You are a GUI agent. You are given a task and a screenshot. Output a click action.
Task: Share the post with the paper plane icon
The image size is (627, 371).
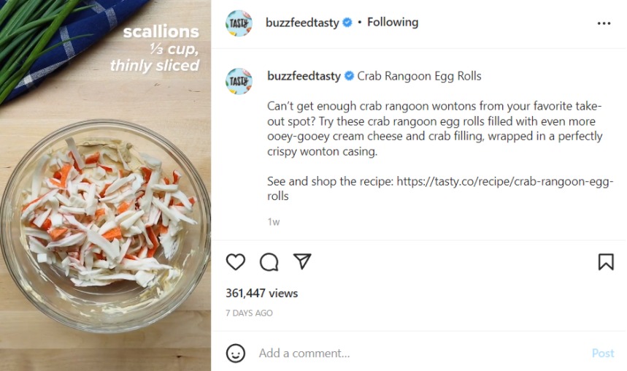(x=302, y=262)
